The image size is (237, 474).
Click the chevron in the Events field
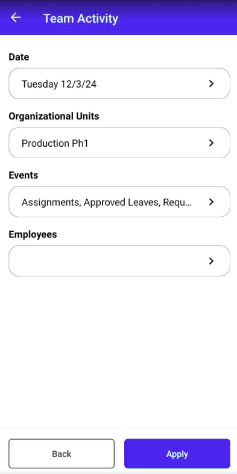tap(211, 202)
